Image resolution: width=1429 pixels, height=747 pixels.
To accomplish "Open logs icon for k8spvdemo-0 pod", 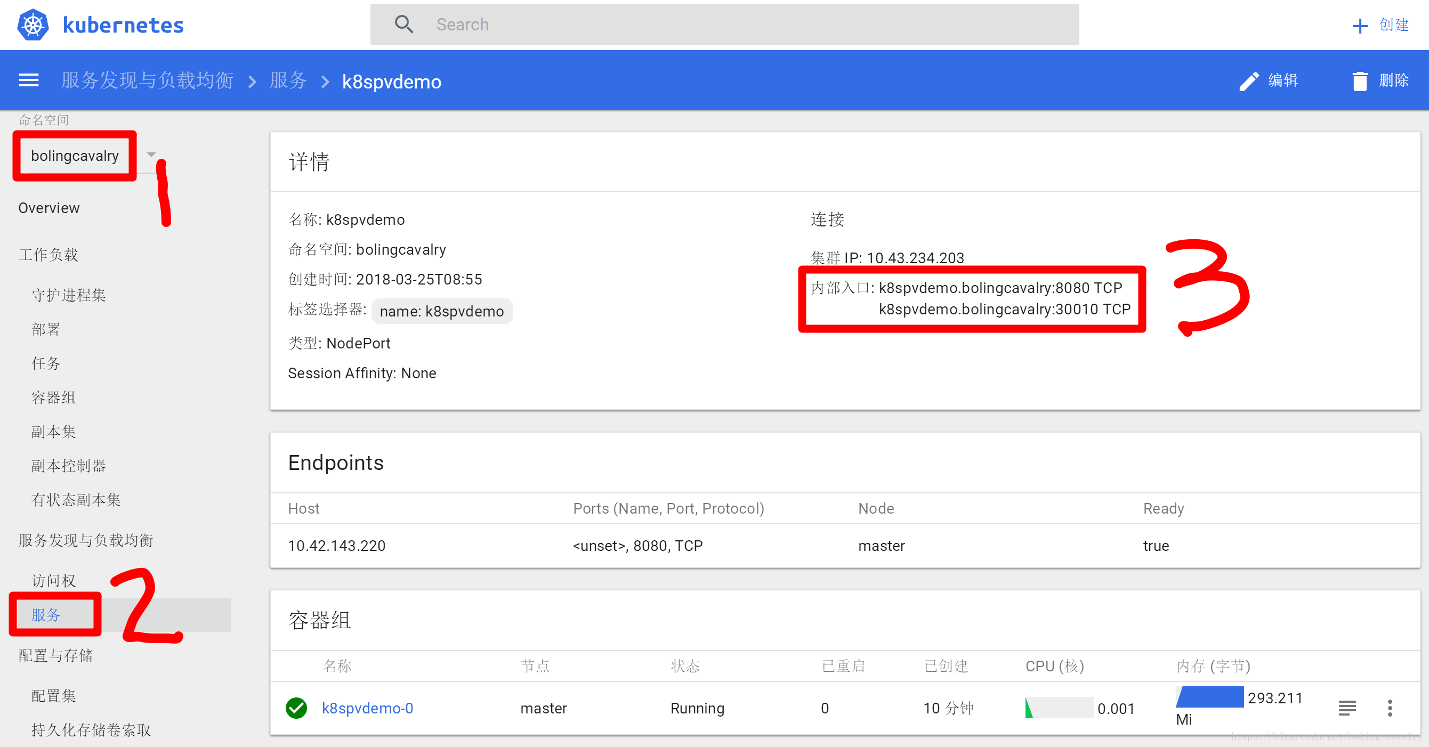I will tap(1347, 708).
